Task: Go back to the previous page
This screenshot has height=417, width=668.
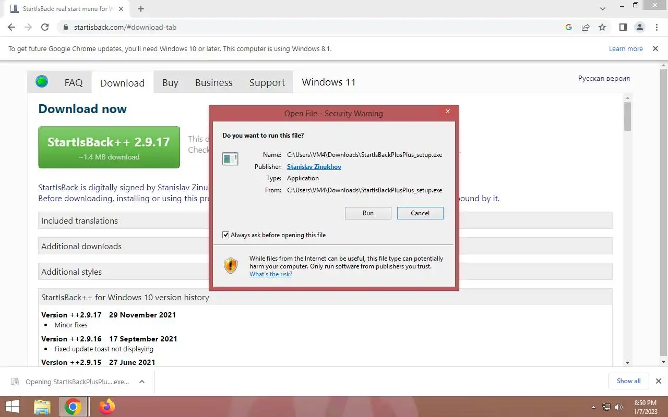Action: (11, 27)
